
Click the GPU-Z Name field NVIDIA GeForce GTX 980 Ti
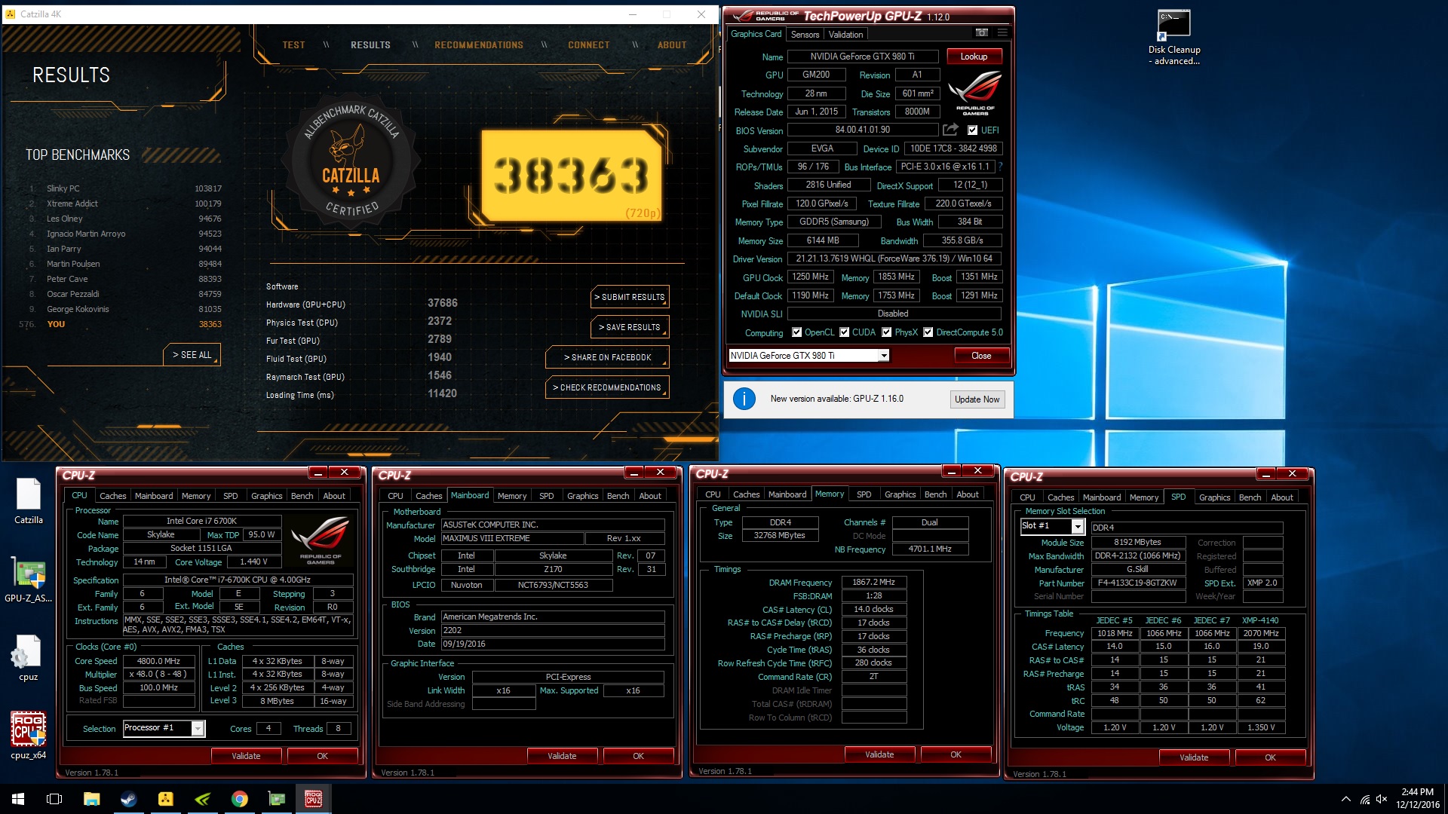point(863,57)
